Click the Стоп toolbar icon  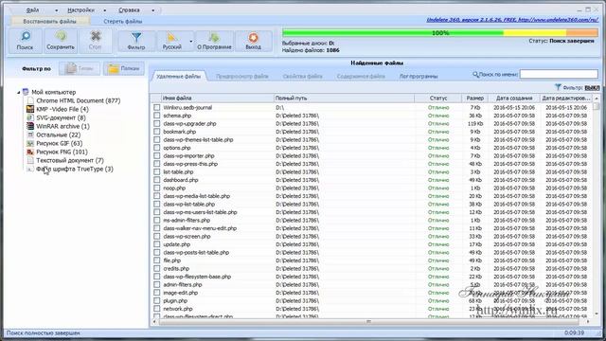(x=95, y=37)
